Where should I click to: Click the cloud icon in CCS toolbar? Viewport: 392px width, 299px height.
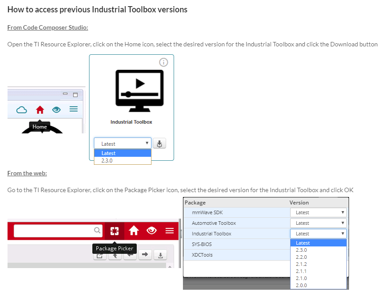pos(22,110)
